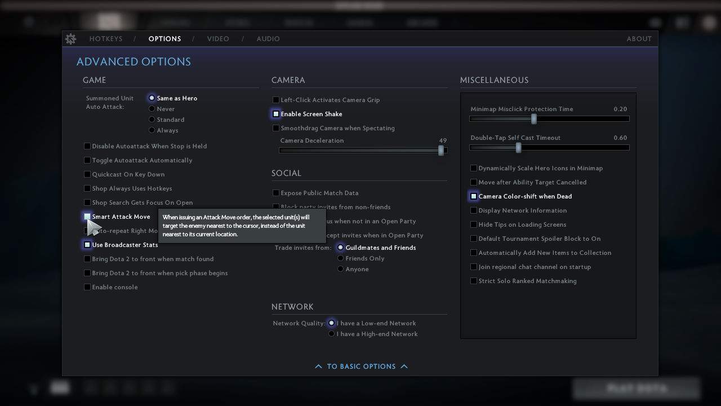
Task: Check Strict Solo Ranked Matchmaking
Action: click(x=474, y=281)
